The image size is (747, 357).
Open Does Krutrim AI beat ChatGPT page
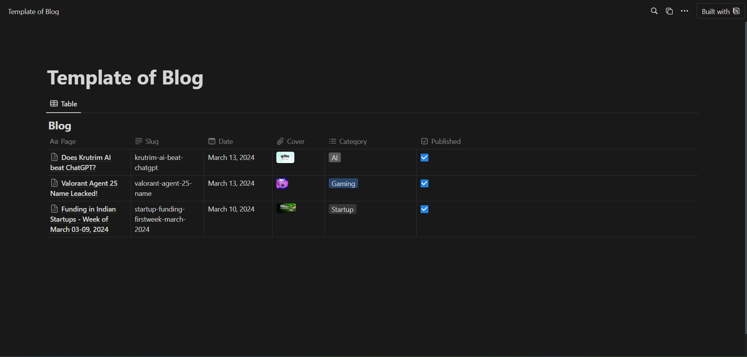[x=81, y=162]
